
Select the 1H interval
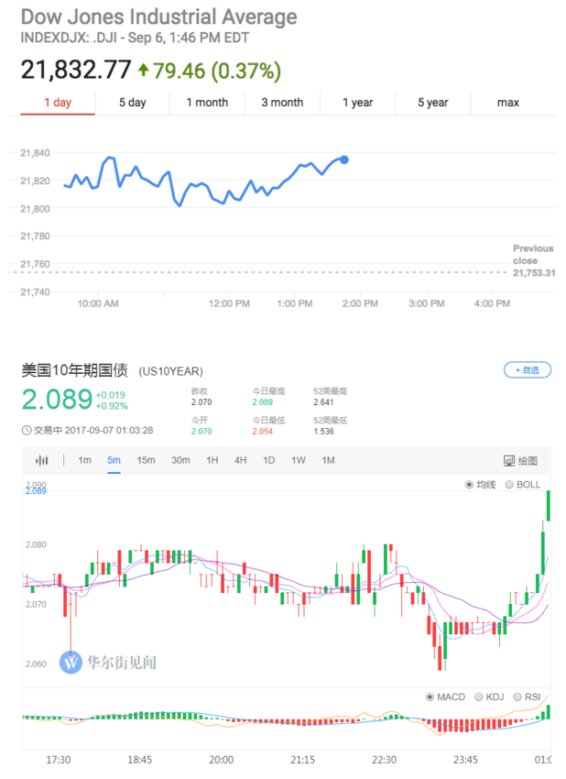[x=212, y=461]
